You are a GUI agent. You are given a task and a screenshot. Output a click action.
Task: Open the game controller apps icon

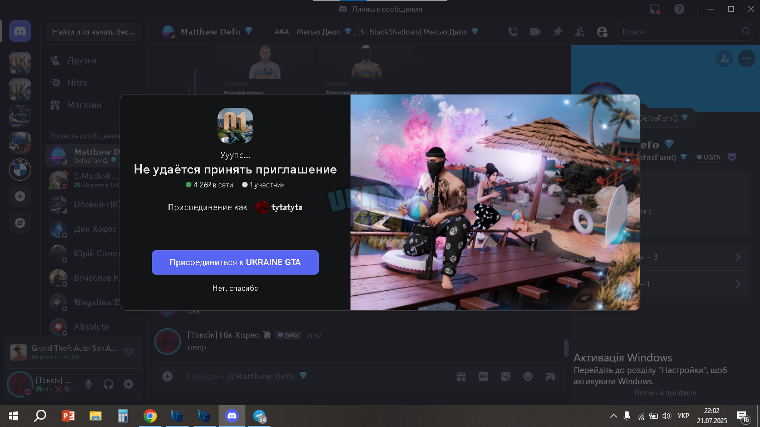coord(550,376)
